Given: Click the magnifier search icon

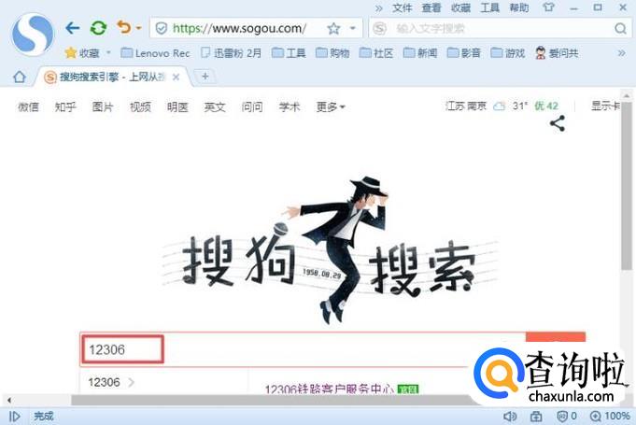Looking at the screenshot, I should click(x=620, y=28).
